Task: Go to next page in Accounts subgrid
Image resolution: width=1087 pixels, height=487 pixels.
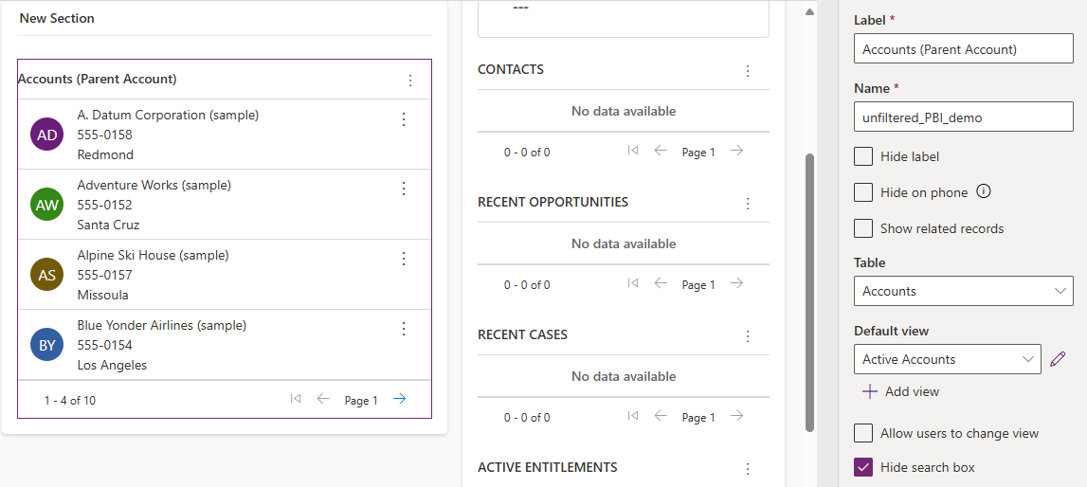Action: 400,399
